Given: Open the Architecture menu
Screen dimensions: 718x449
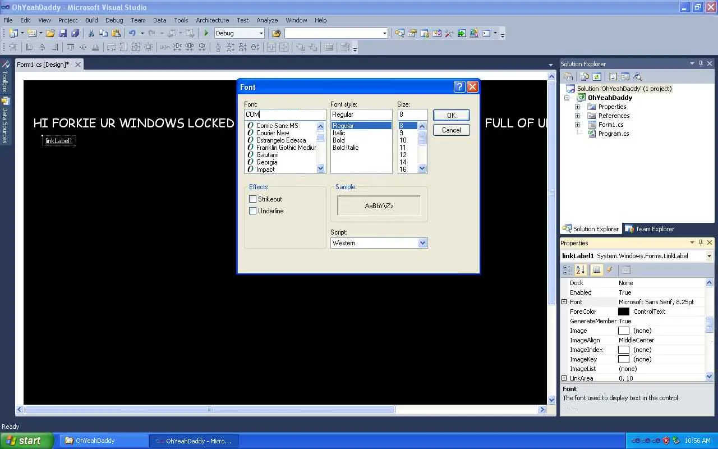Looking at the screenshot, I should coord(212,20).
